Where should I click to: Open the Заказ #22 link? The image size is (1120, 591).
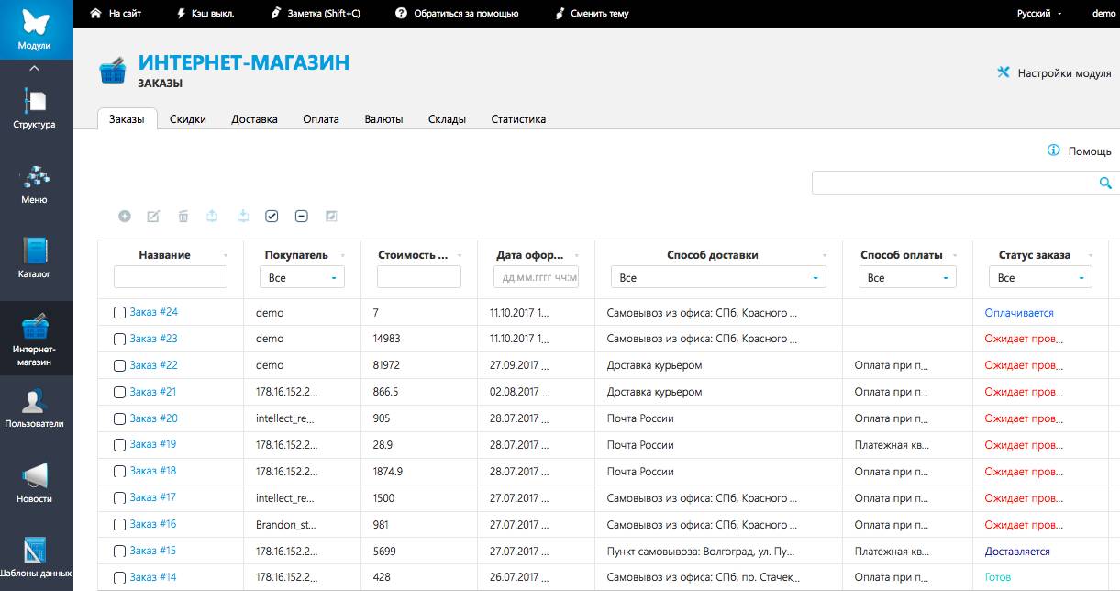[x=153, y=365]
